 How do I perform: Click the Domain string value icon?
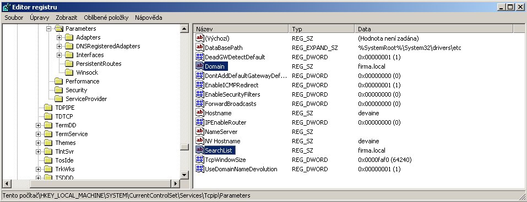click(200, 66)
